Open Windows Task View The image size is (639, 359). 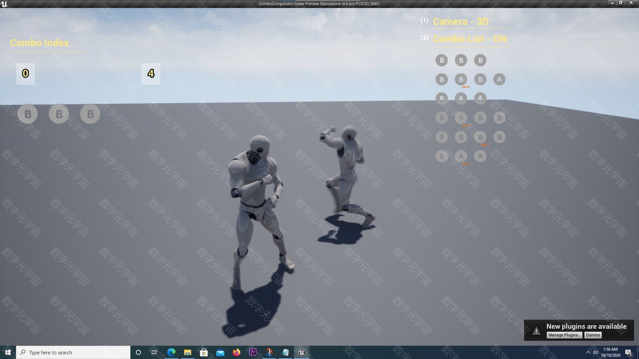pyautogui.click(x=154, y=352)
